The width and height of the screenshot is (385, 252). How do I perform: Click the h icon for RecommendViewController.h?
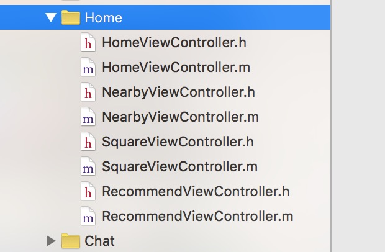click(89, 192)
